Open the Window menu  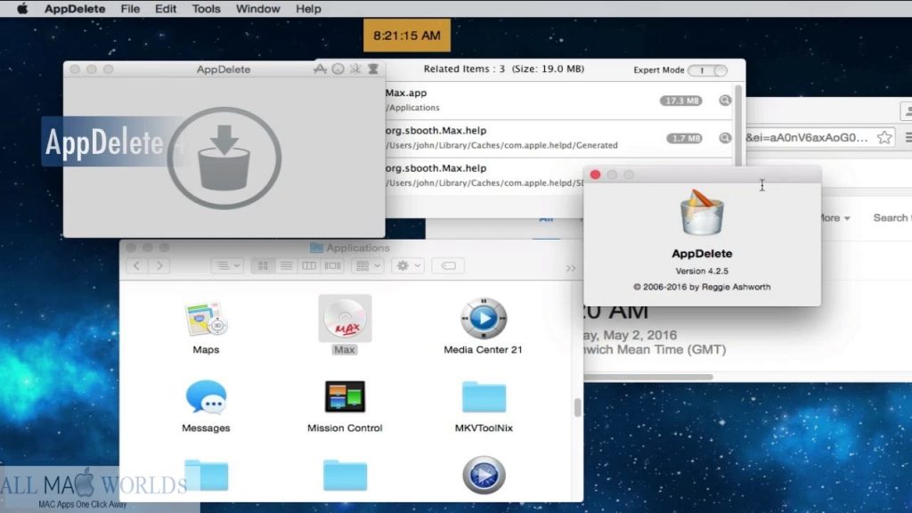click(x=257, y=9)
